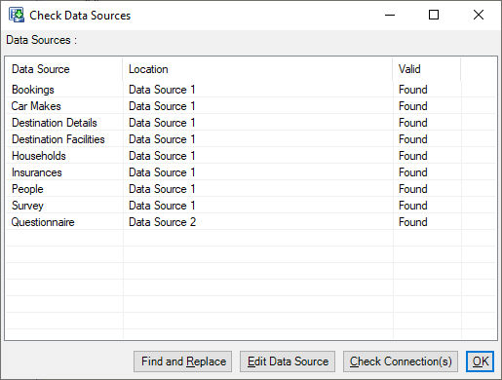This screenshot has height=380, width=502.
Task: Click Insurances row Found status
Action: [x=413, y=172]
